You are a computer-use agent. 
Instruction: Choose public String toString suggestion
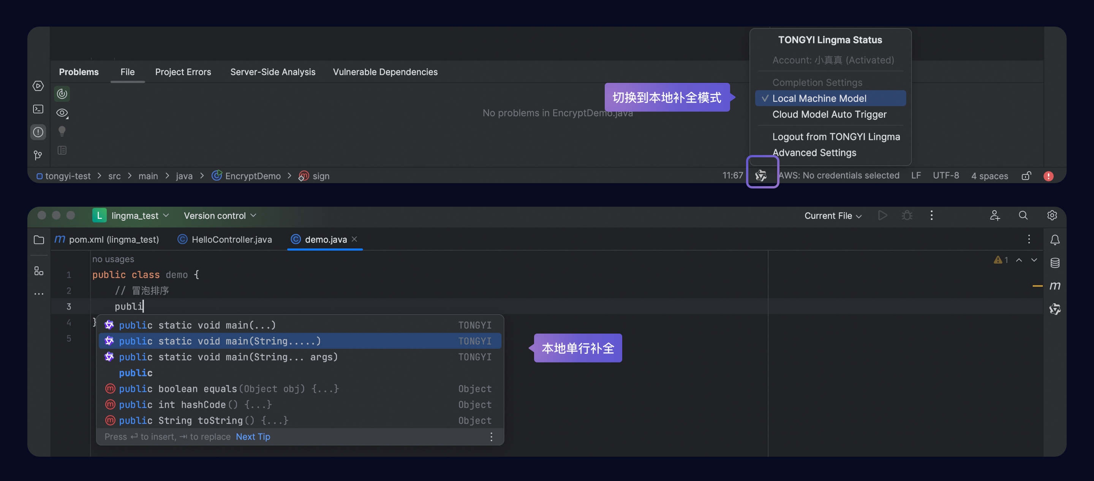click(x=300, y=421)
